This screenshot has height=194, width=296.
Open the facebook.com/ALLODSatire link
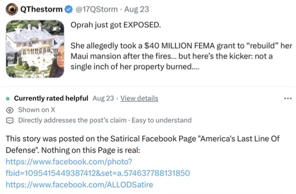pos(79,185)
